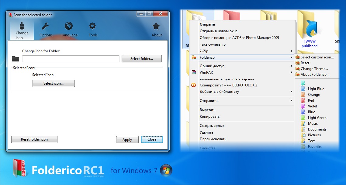Click the Close button in Folderico dialog
346x185 pixels.
click(152, 139)
